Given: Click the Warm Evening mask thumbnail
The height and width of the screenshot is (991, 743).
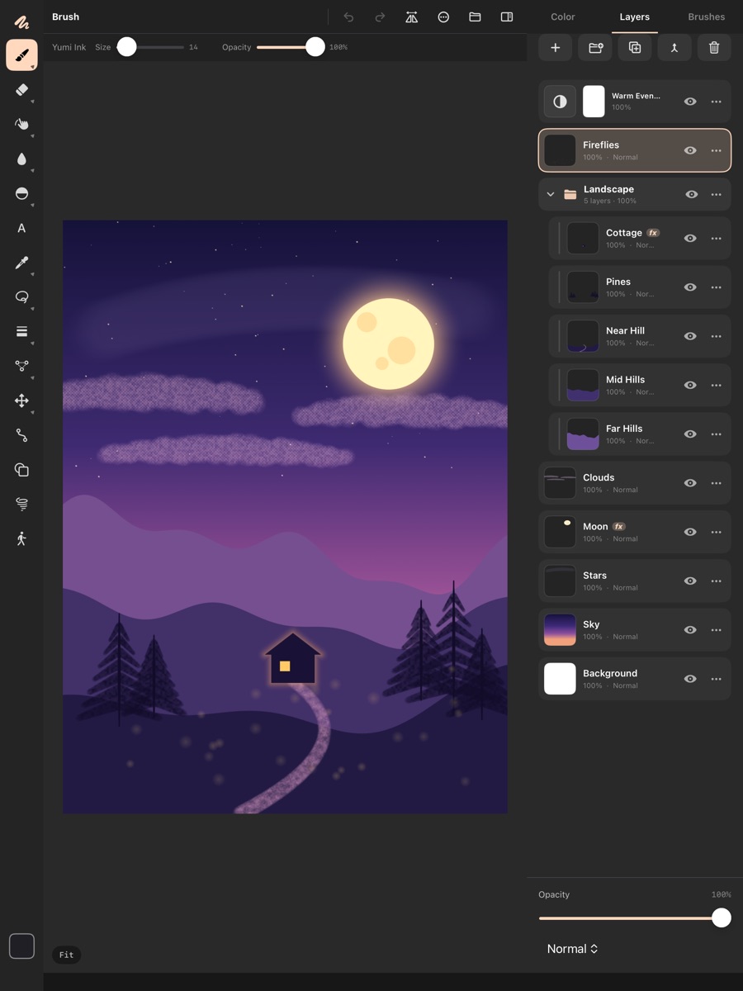Looking at the screenshot, I should tap(594, 102).
